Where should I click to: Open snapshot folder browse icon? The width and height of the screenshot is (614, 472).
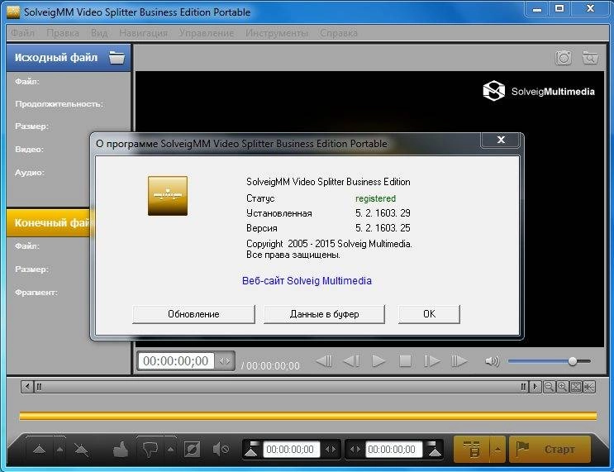[x=590, y=58]
